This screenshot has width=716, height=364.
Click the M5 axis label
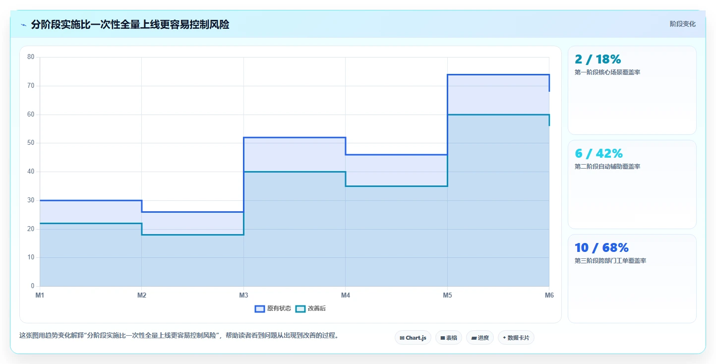tap(447, 296)
